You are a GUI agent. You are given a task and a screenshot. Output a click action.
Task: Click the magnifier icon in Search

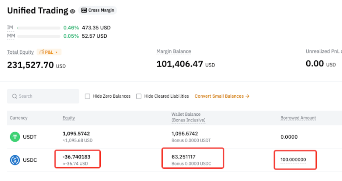click(14, 96)
